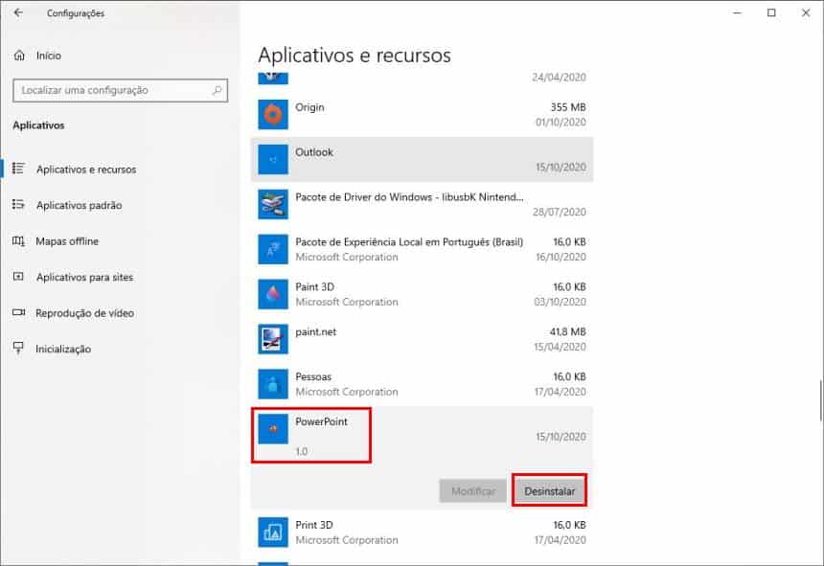Click Aplicativos para sites icon
Image resolution: width=824 pixels, height=566 pixels.
pyautogui.click(x=18, y=277)
